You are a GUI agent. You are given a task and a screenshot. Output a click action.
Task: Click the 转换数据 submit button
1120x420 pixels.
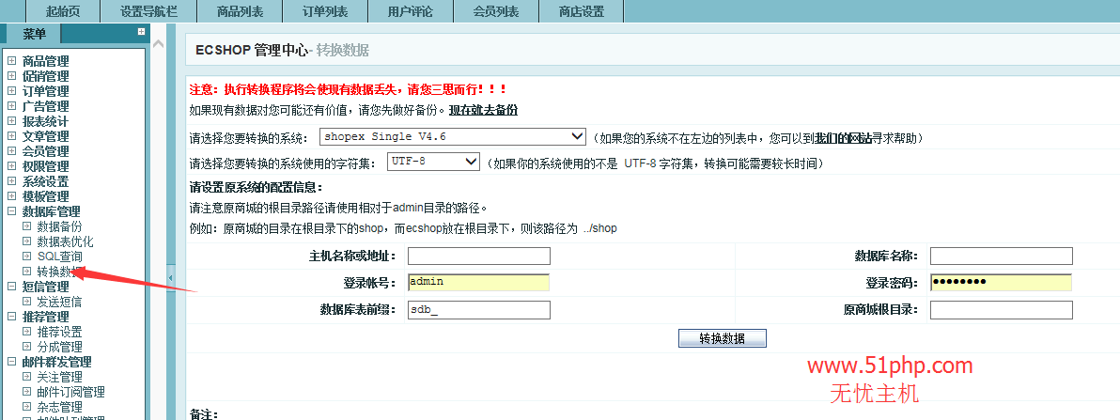point(723,338)
